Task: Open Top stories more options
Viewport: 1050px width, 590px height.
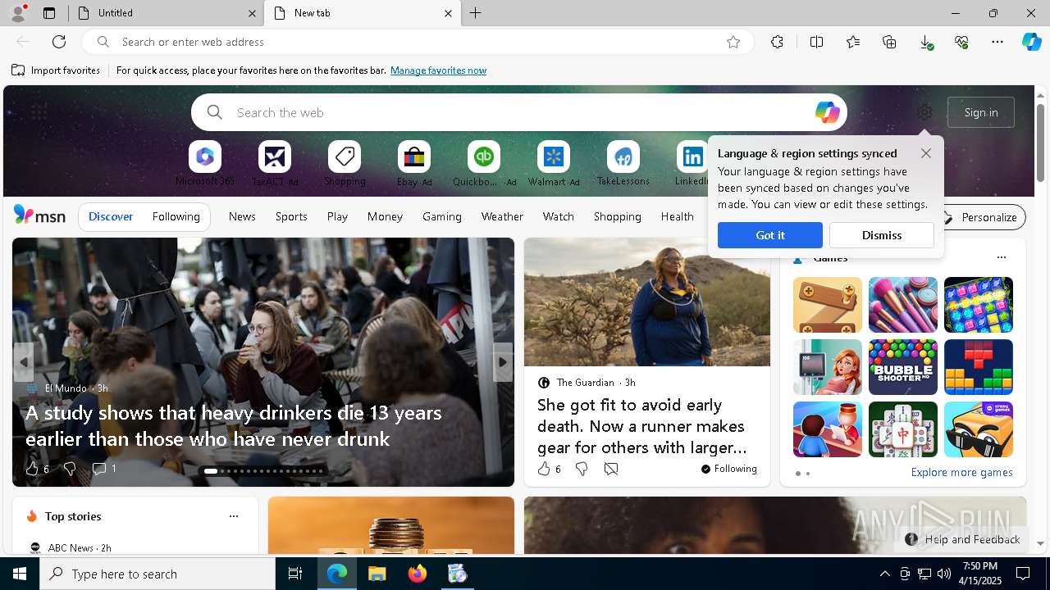Action: pyautogui.click(x=234, y=516)
